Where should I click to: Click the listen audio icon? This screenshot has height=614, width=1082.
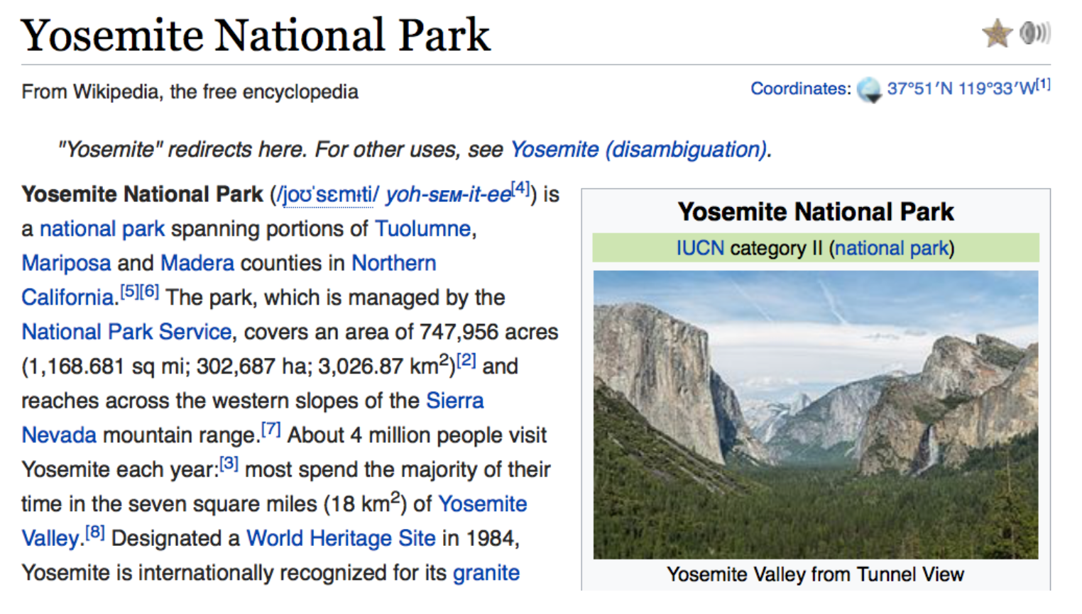pyautogui.click(x=1034, y=33)
